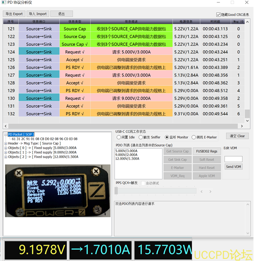Click the Edit VDM input field
Image resolution: width=254 pixels, height=261 pixels.
click(233, 159)
